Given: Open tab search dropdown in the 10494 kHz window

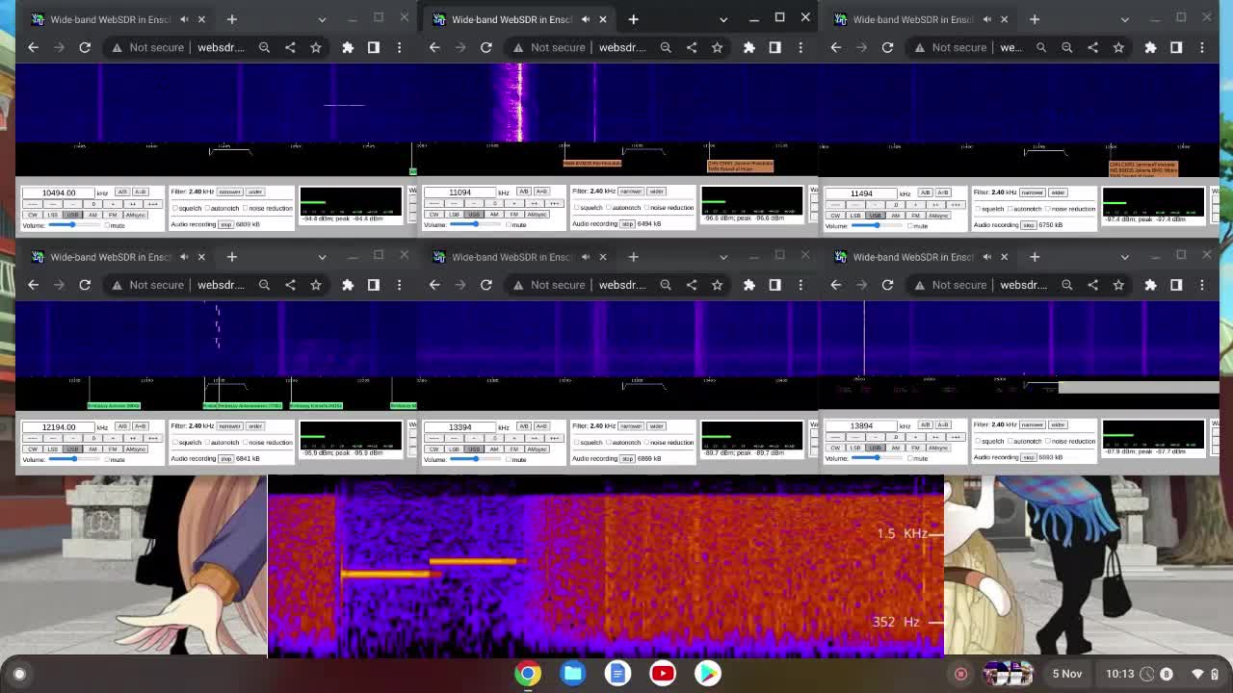Looking at the screenshot, I should (x=322, y=19).
